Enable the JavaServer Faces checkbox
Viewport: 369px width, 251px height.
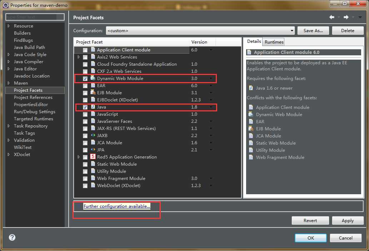click(x=85, y=121)
